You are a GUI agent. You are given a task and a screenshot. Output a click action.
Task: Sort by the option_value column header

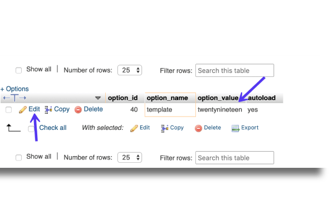pos(218,98)
